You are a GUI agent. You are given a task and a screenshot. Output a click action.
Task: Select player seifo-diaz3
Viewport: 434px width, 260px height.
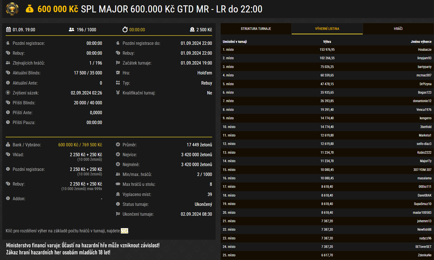click(424, 144)
